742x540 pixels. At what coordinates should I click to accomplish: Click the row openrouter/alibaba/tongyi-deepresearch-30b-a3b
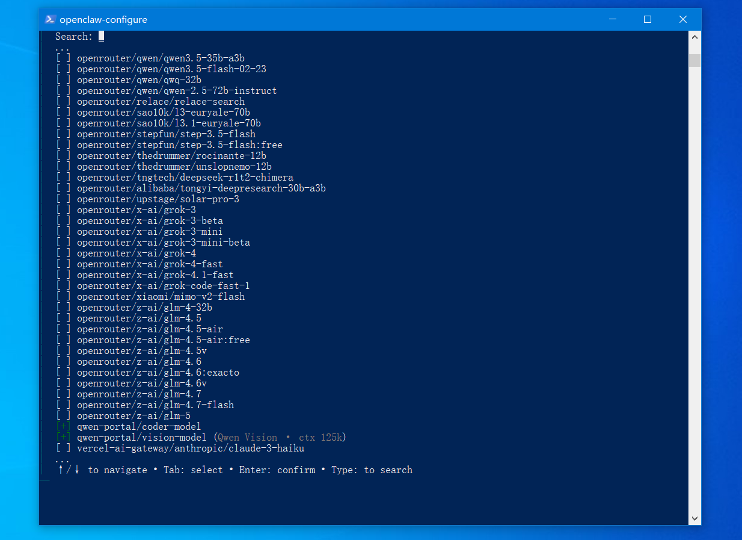coord(191,188)
